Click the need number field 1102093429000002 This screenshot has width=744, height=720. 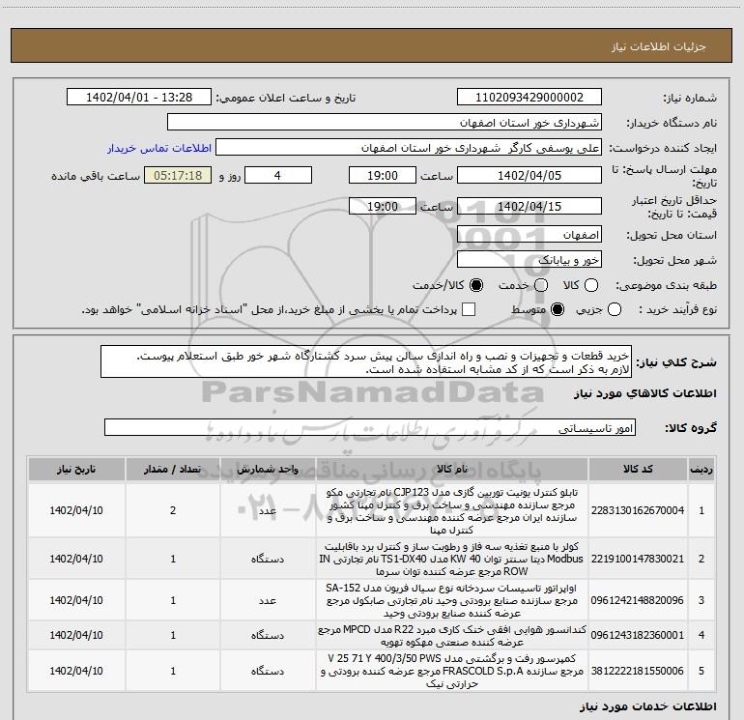point(529,98)
